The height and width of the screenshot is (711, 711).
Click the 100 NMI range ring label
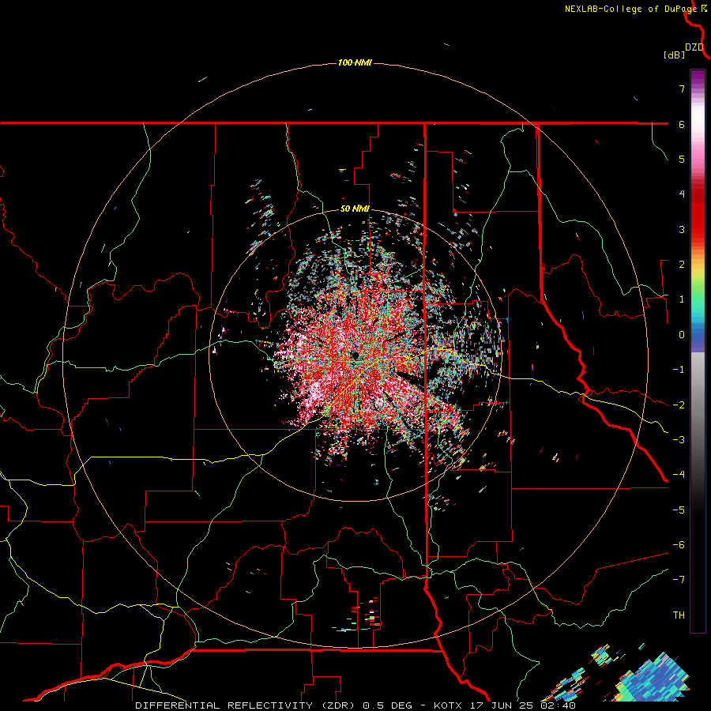coord(355,62)
